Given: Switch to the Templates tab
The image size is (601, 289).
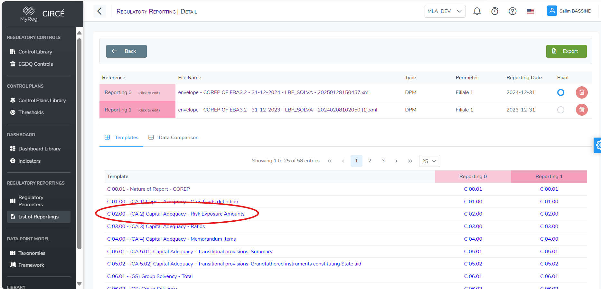Looking at the screenshot, I should (121, 138).
